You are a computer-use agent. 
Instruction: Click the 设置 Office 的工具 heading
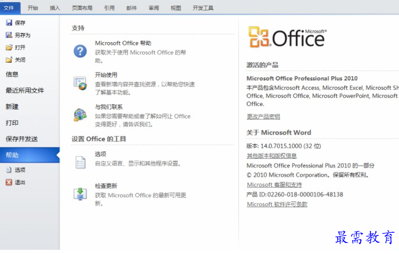click(x=99, y=139)
